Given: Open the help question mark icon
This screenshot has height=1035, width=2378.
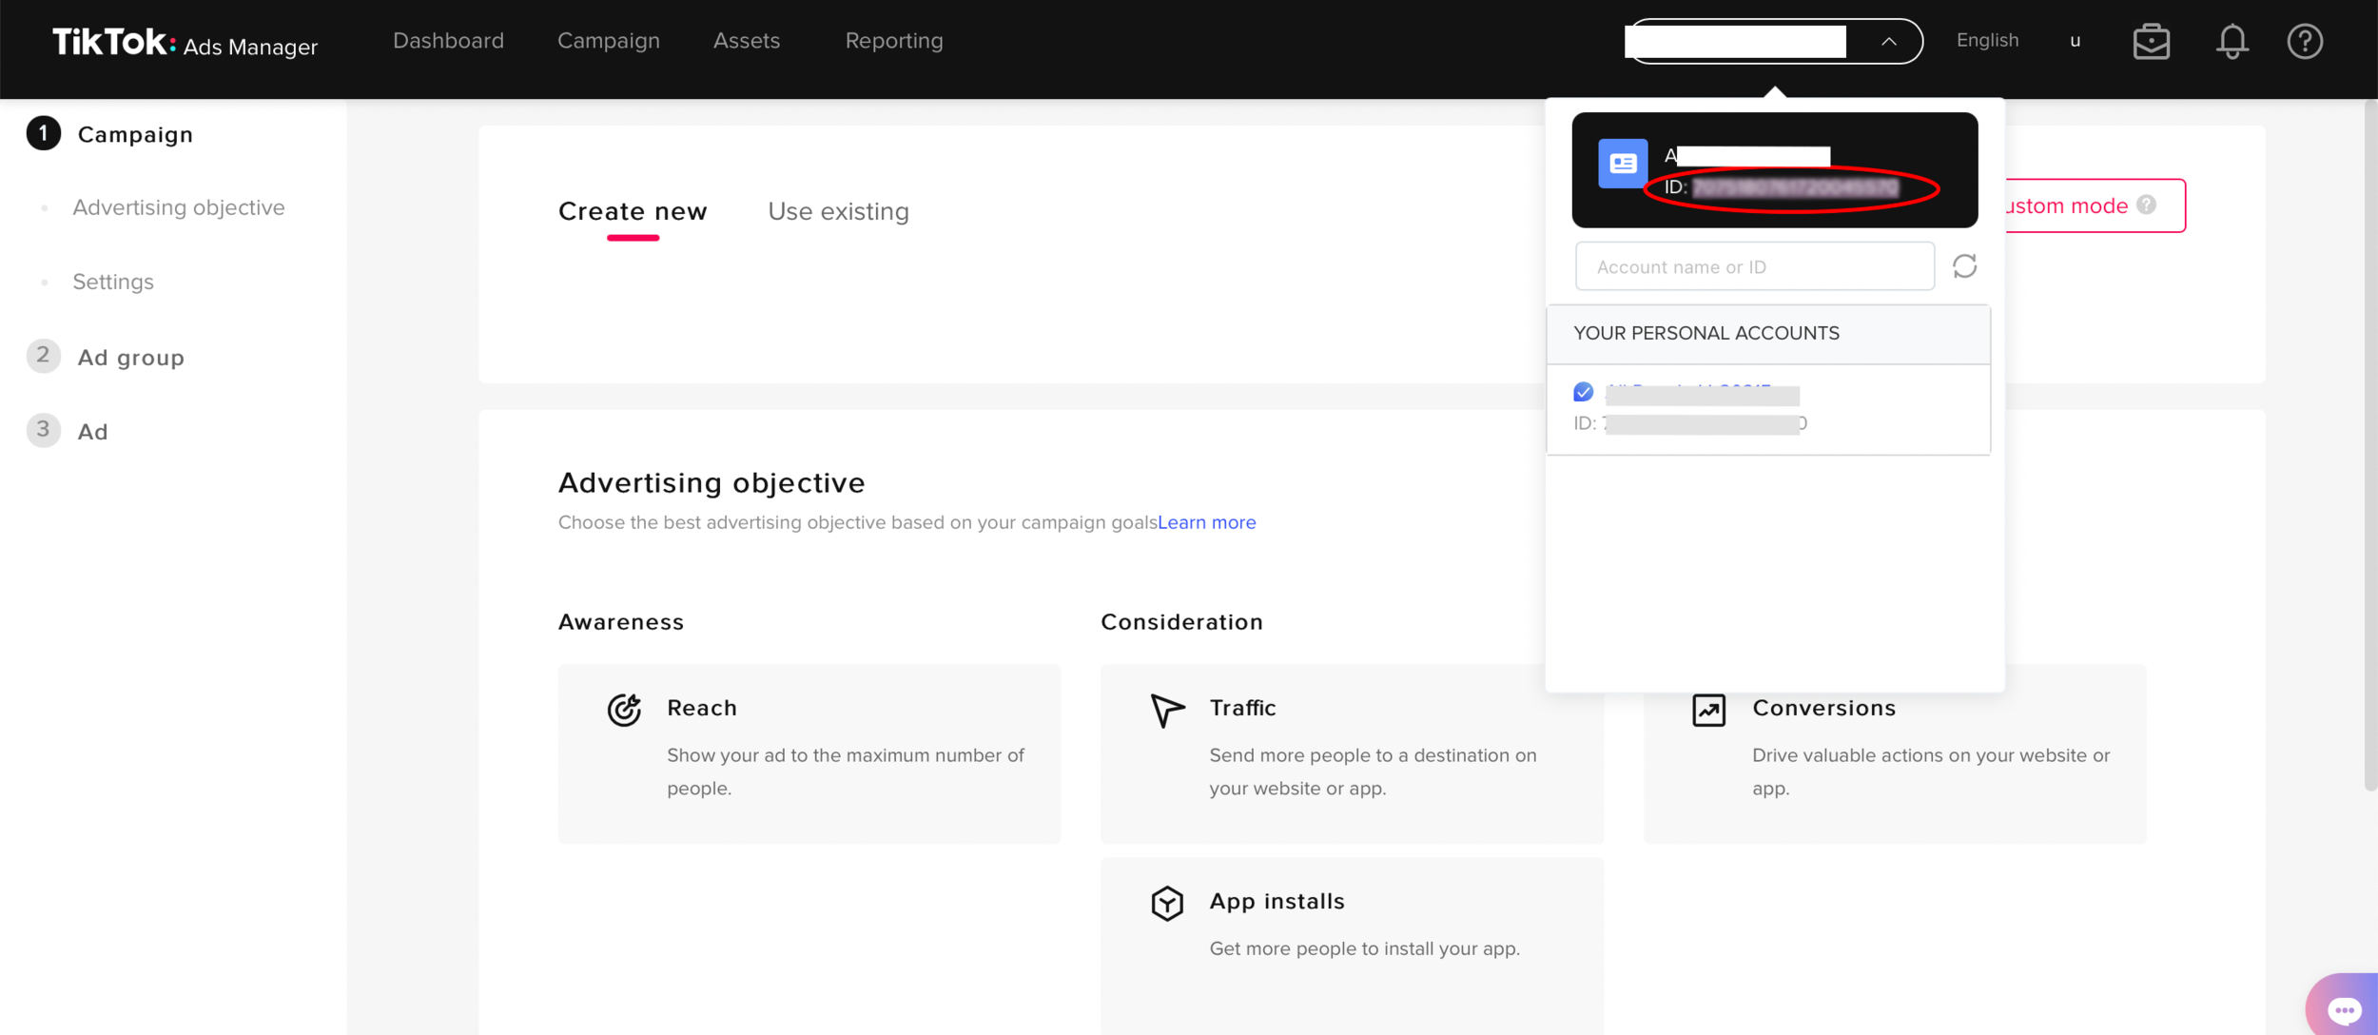Looking at the screenshot, I should (x=2305, y=42).
